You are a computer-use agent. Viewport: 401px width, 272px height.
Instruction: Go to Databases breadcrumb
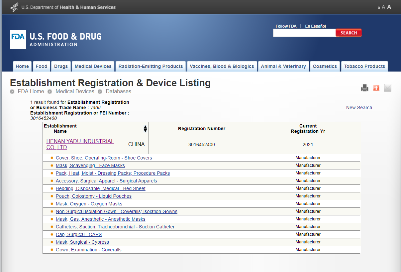coord(119,91)
